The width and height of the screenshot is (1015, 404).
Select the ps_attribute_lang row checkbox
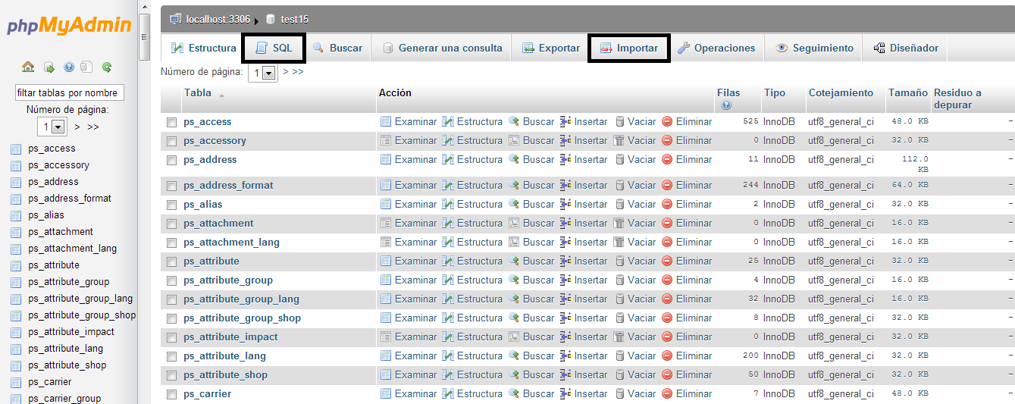pyautogui.click(x=171, y=356)
